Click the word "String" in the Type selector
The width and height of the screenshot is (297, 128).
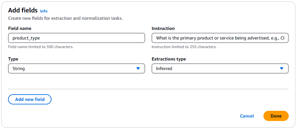pos(19,68)
